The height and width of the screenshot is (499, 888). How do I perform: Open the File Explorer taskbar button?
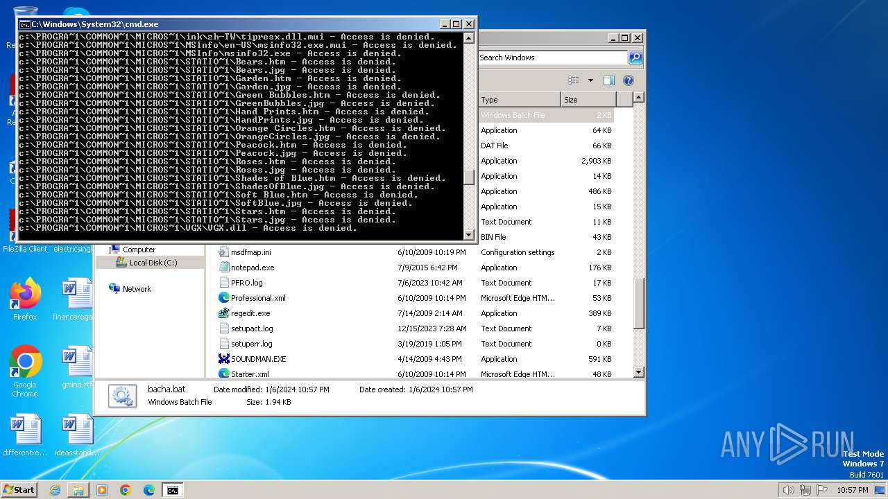pyautogui.click(x=78, y=490)
